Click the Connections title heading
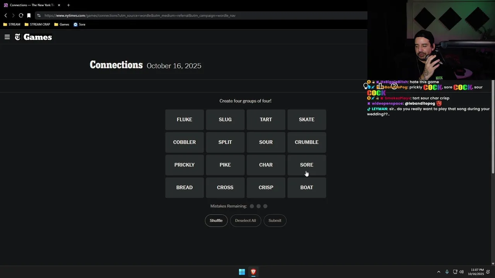Screen dimensions: 495x278 116,65
